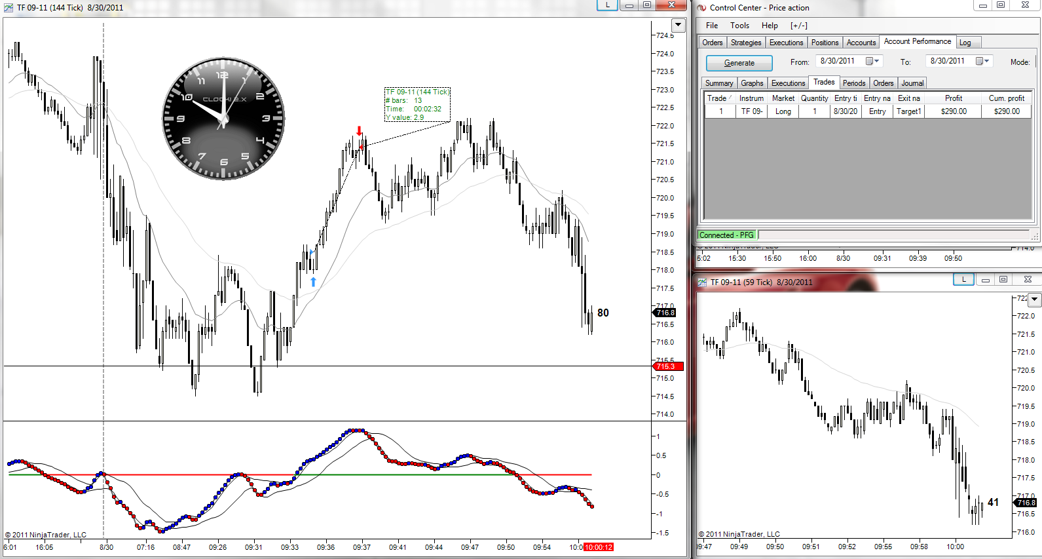Sort the trades table by the Profit column

954,98
